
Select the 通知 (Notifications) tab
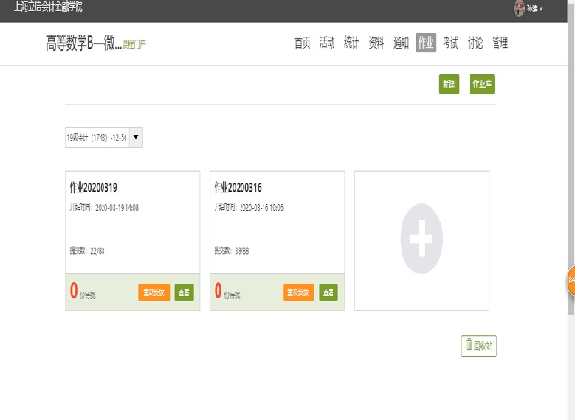coord(401,43)
